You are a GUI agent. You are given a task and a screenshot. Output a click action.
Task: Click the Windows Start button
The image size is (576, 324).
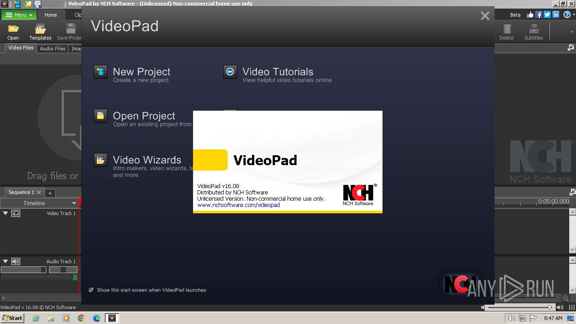click(12, 318)
